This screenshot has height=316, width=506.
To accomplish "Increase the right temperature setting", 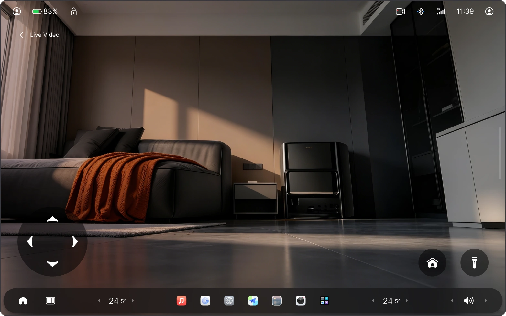I will point(407,301).
